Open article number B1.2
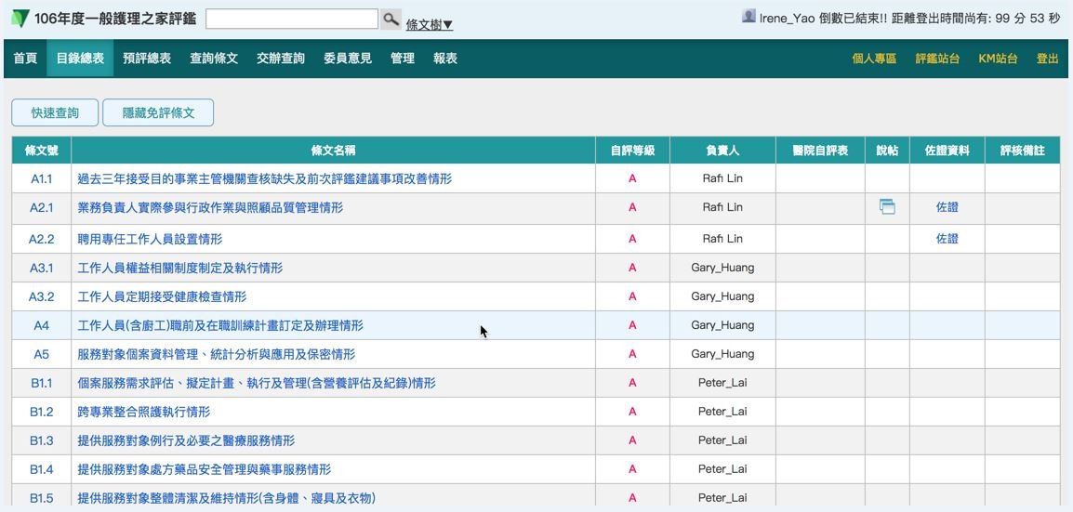This screenshot has width=1073, height=512. coord(41,412)
